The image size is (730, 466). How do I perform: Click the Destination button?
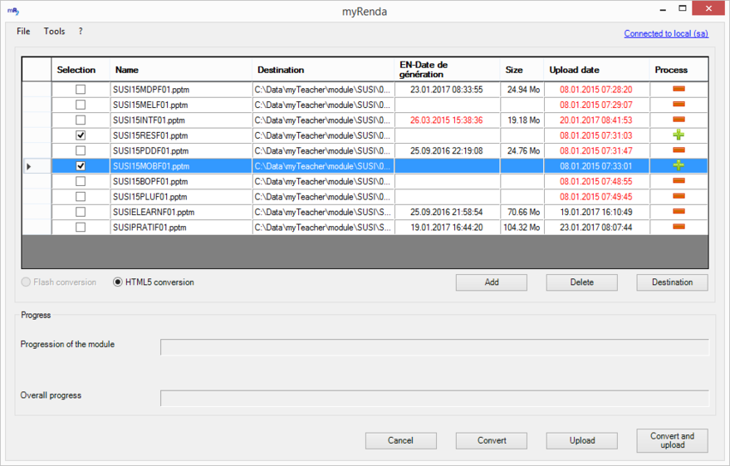pos(672,282)
